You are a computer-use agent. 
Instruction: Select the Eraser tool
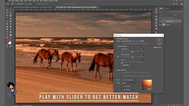(x=11, y=24)
